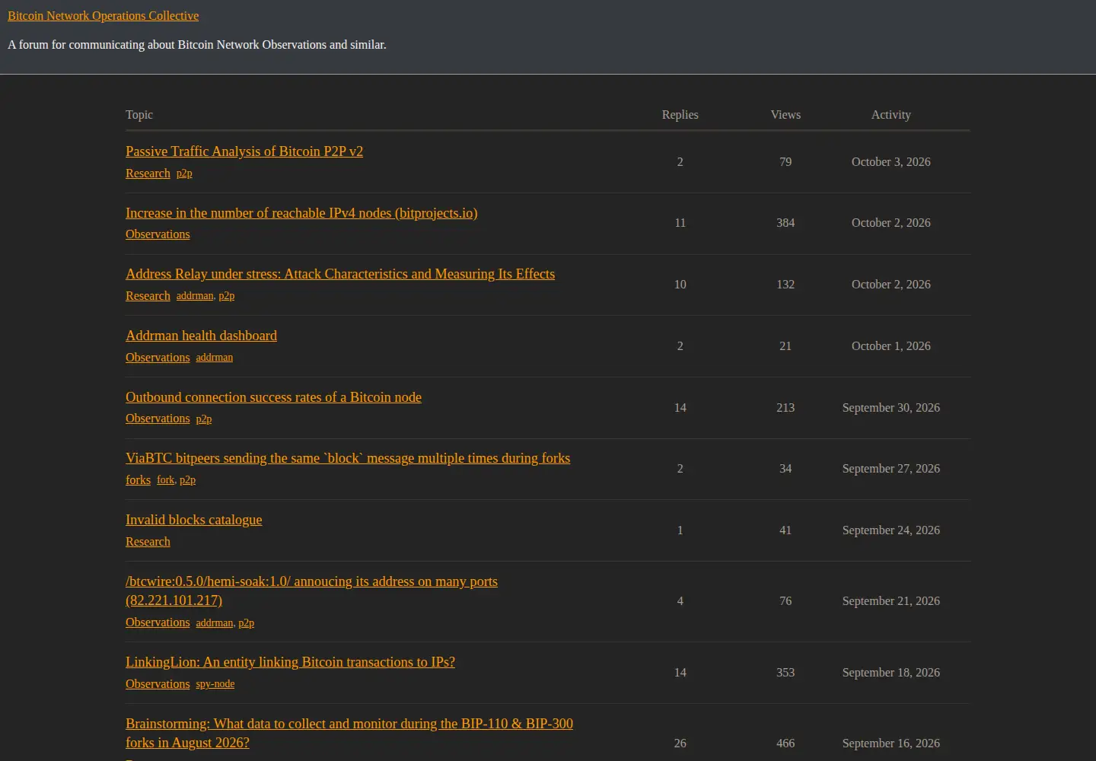Open the Invalid blocks catalogue topic
The width and height of the screenshot is (1096, 761).
(193, 519)
